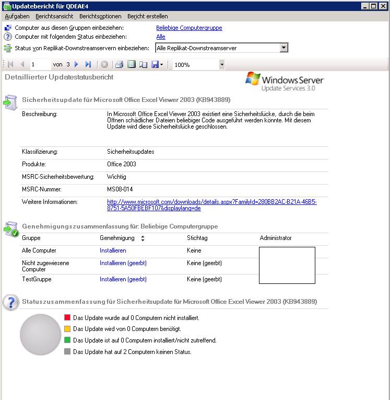The image size is (390, 400).
Task: Go to previous report page
Action: pyautogui.click(x=22, y=64)
